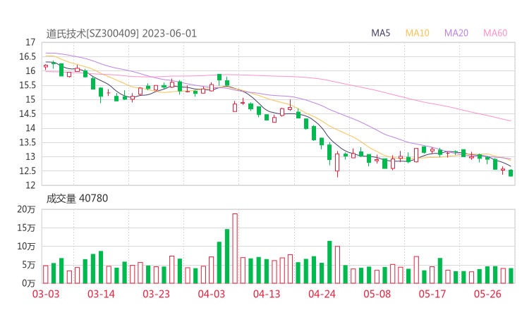522x310 pixels.
Task: Click the MA60 legend label
Action: 495,33
